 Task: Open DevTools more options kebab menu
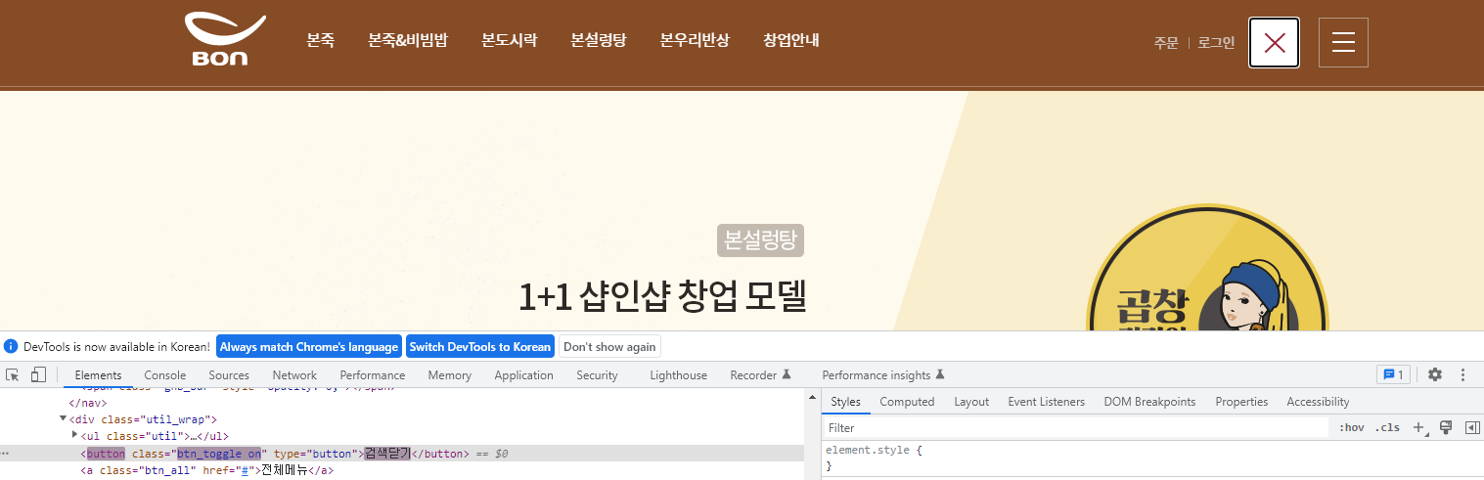pos(1463,374)
